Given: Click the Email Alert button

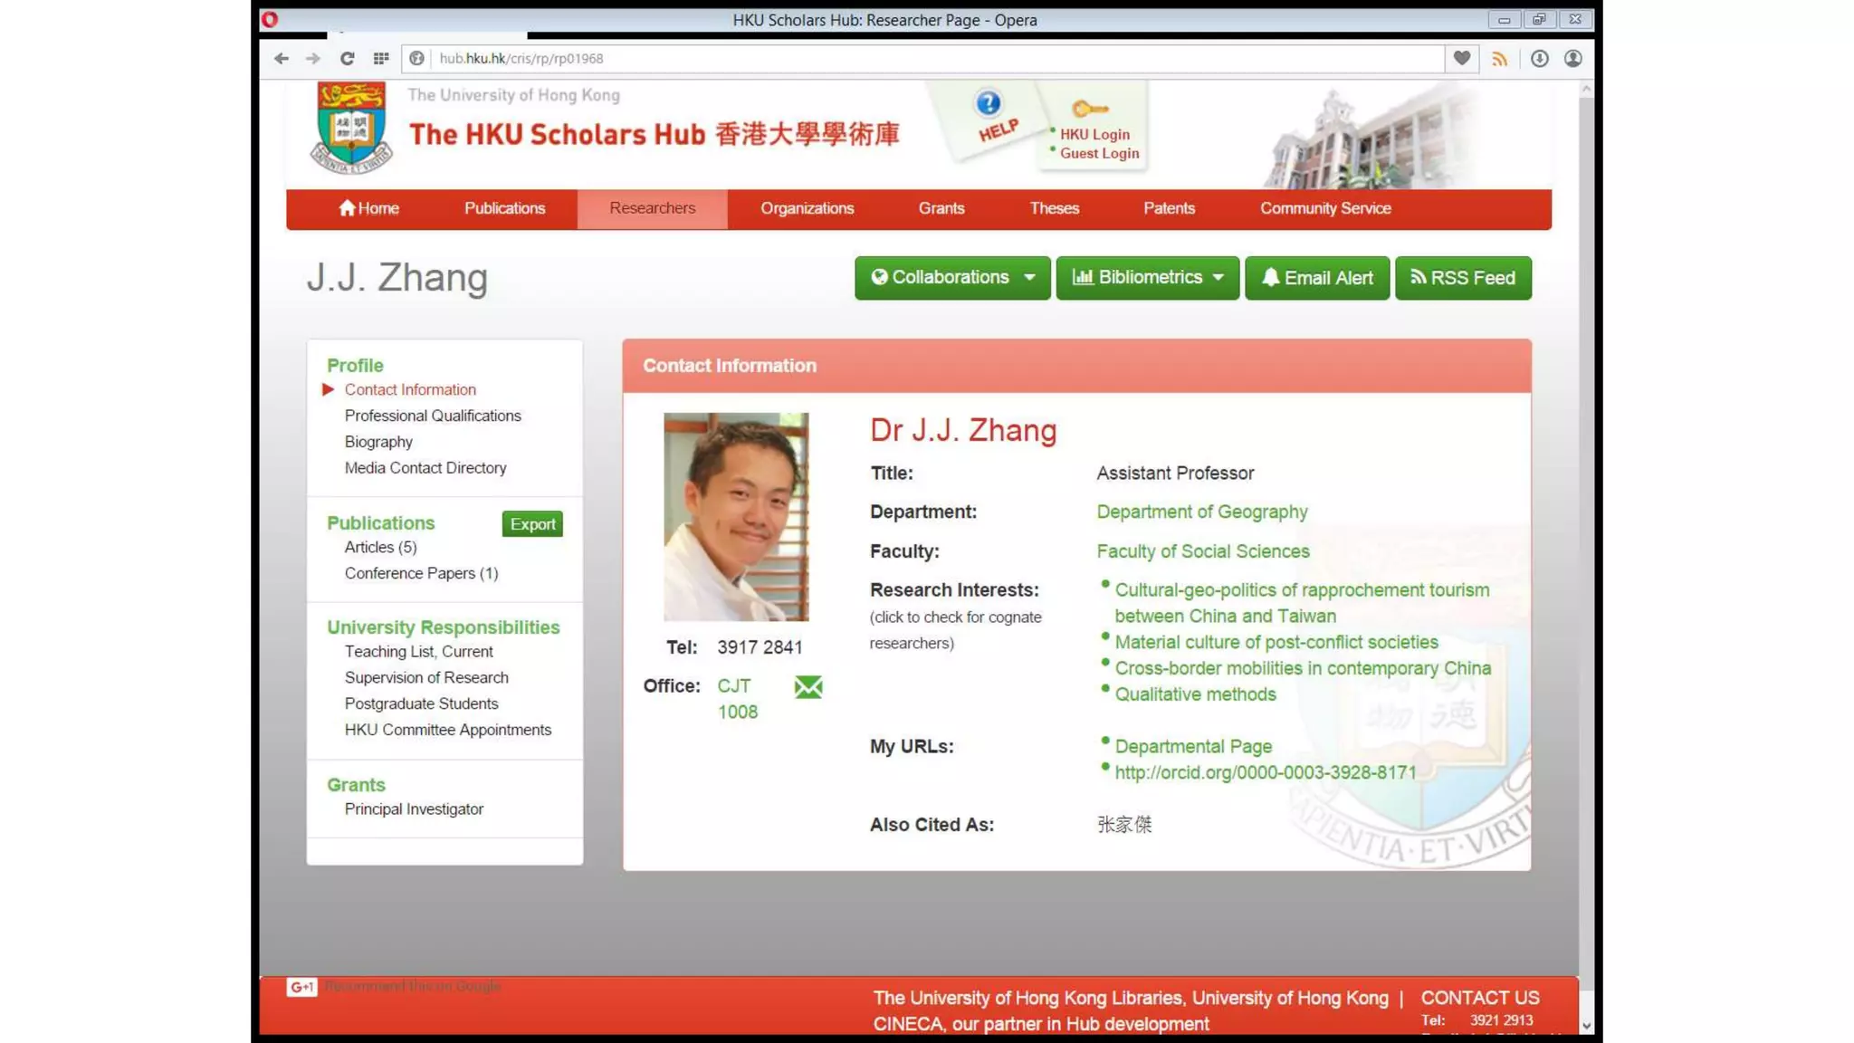Looking at the screenshot, I should coord(1316,278).
